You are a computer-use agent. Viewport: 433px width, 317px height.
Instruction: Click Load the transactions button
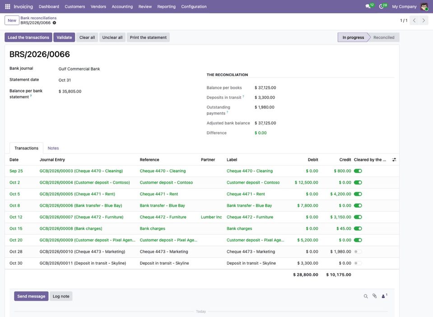[28, 37]
